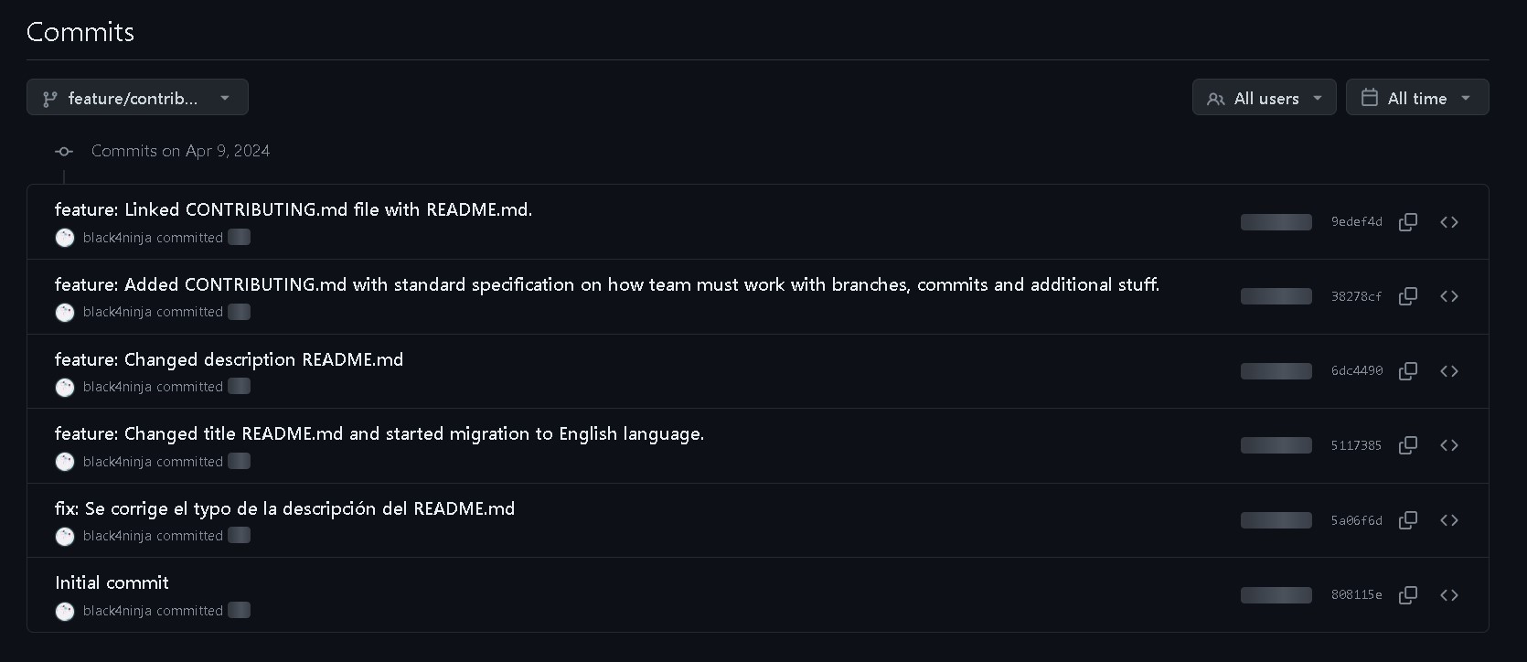Open the Initial commit link

coord(112,582)
